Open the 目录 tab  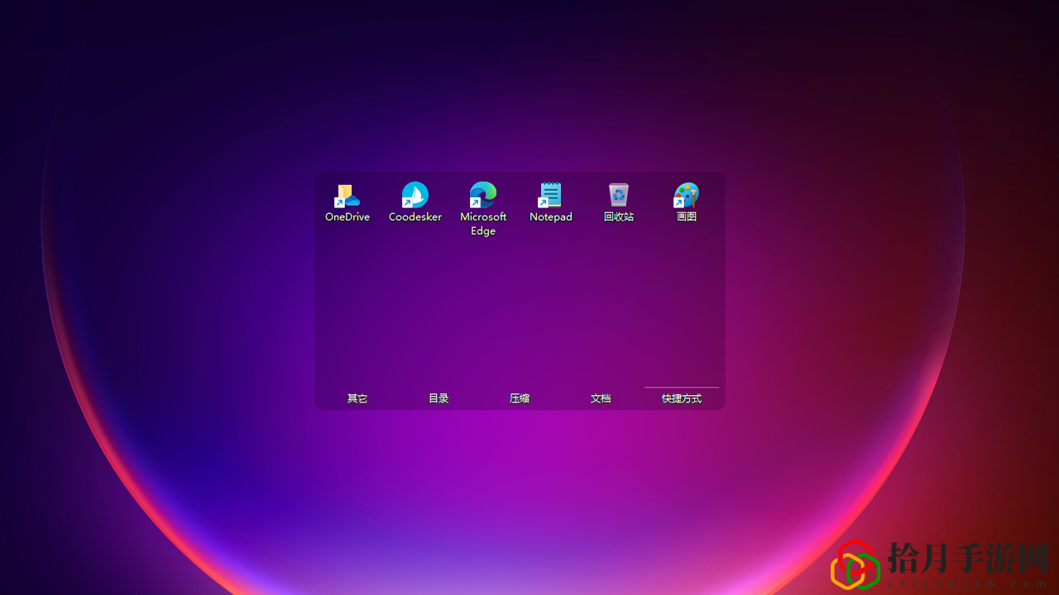coord(438,398)
